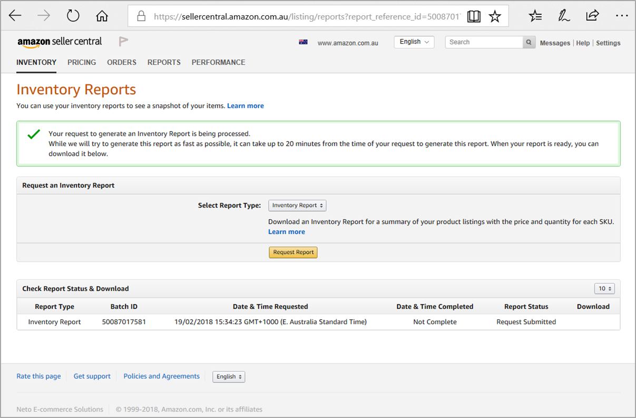The image size is (636, 418).
Task: Click the add notes pen icon
Action: tap(564, 16)
